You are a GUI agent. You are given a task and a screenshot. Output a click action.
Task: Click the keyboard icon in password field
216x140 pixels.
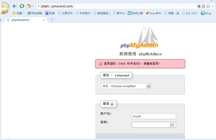click(x=172, y=125)
